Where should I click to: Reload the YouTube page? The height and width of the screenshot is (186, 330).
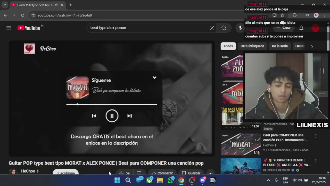(23, 15)
